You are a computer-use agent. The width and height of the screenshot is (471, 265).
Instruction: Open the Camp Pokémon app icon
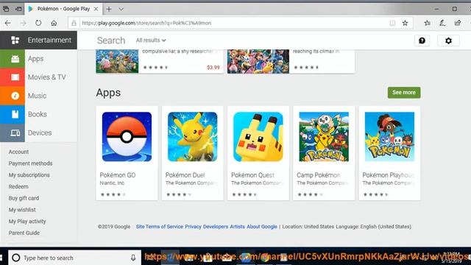point(324,137)
